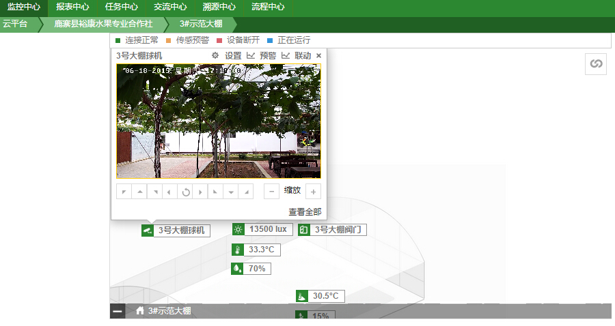
Task: Pan the camera left with the left arrow
Action: click(x=169, y=192)
